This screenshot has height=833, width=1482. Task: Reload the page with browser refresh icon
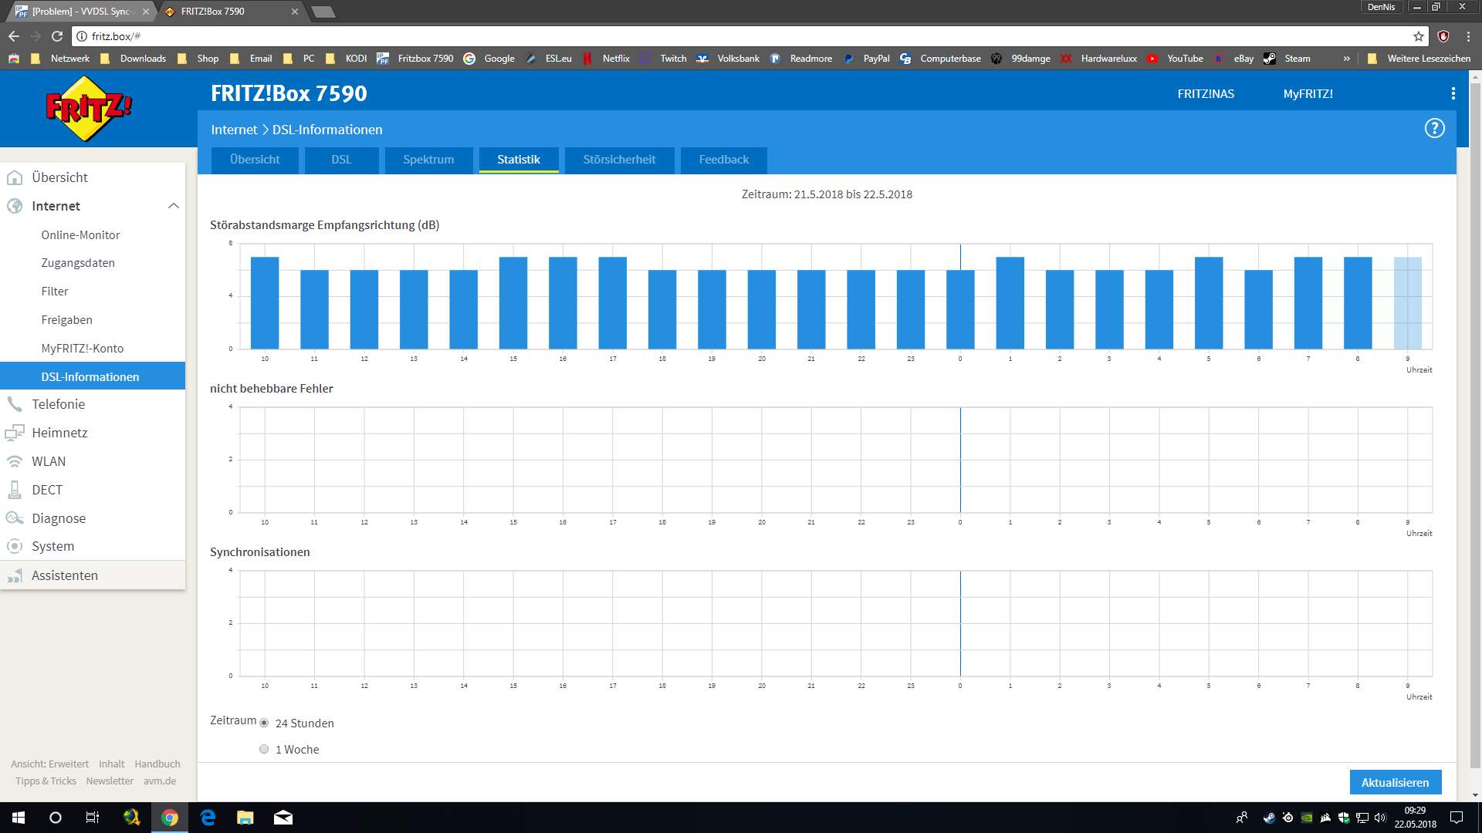[57, 36]
